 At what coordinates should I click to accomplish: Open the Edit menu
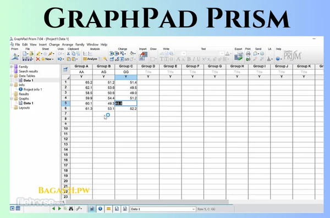tap(25, 44)
